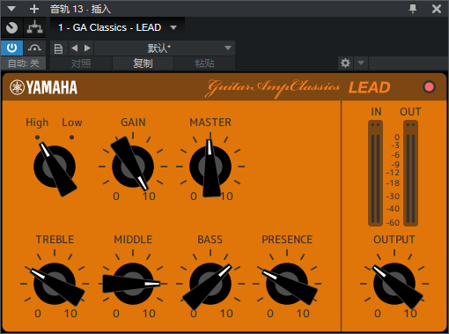This screenshot has width=449, height=334.
Task: Open the top-left window menu triangle
Action: [11, 9]
